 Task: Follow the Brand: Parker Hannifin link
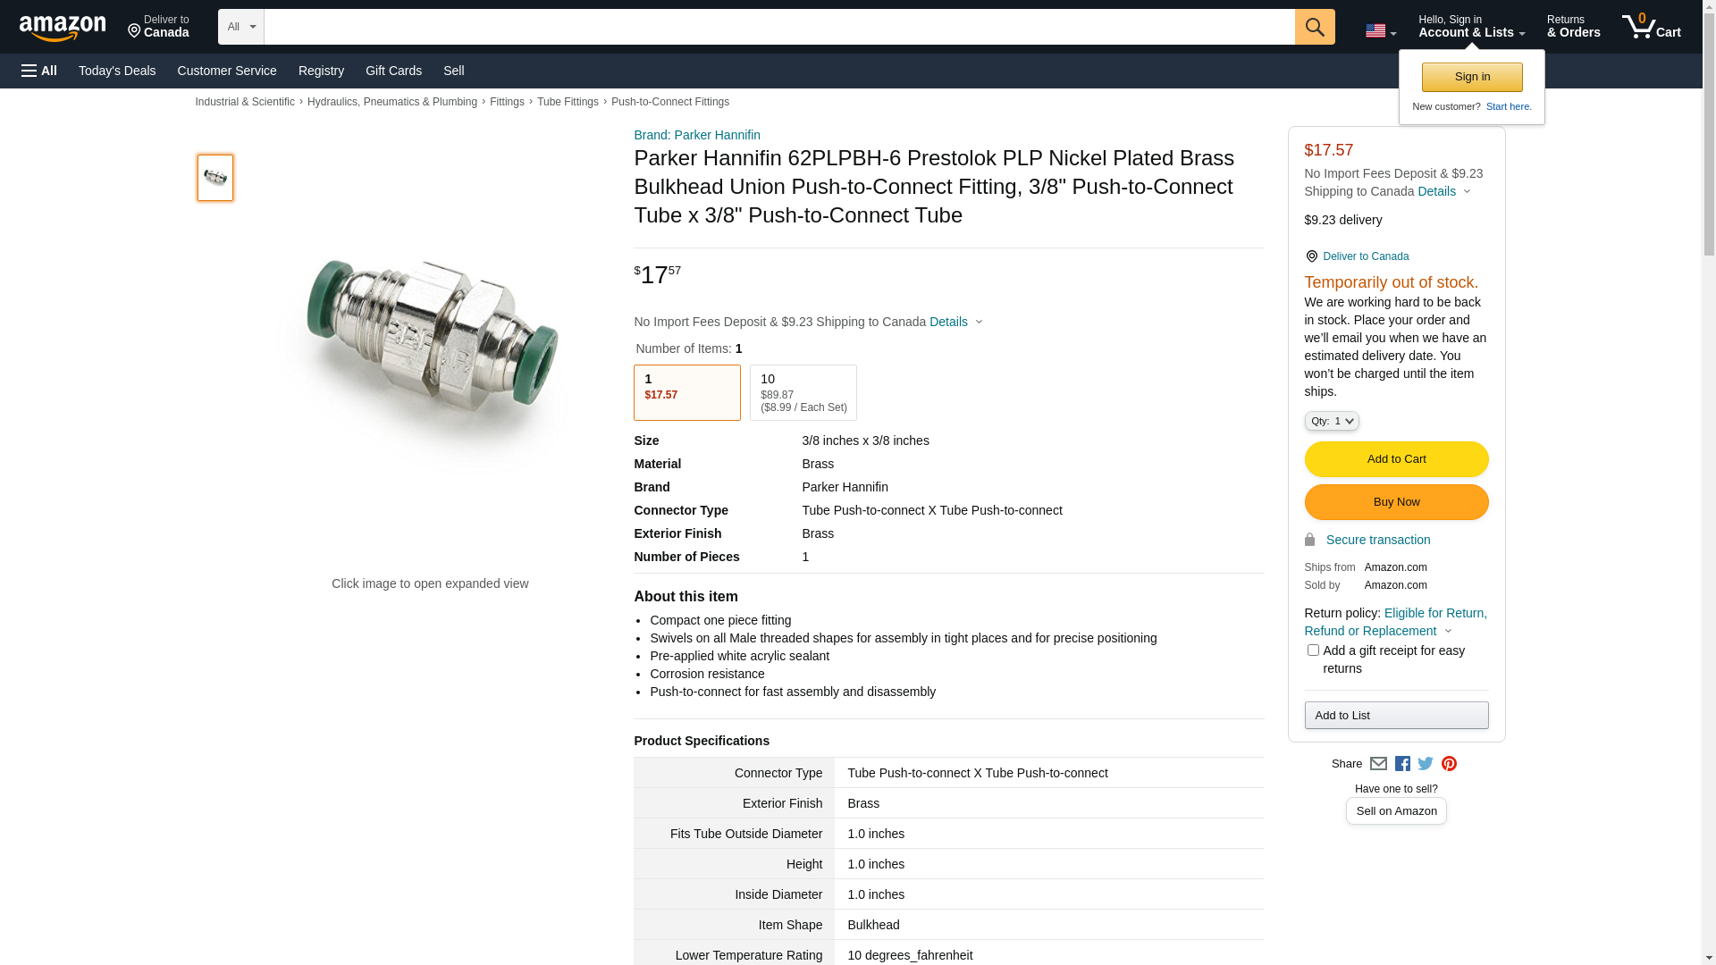click(697, 135)
